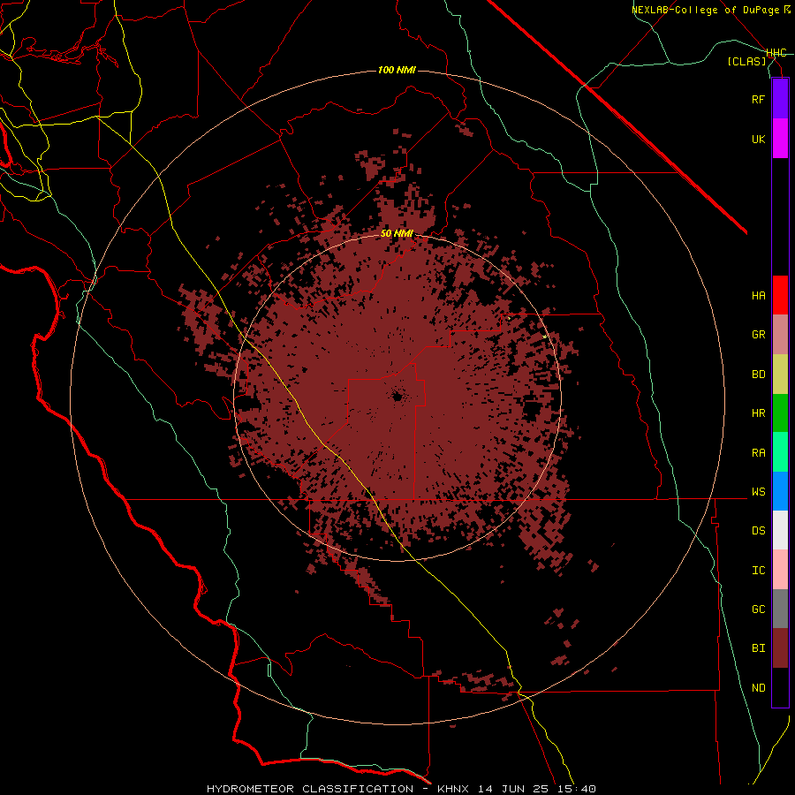Select the BD yellow legend swatch

(780, 375)
